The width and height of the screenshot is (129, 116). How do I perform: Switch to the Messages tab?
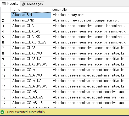tap(32, 4)
